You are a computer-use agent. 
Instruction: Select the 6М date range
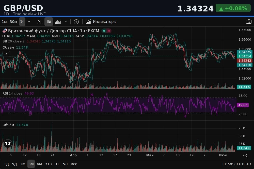tap(39, 164)
